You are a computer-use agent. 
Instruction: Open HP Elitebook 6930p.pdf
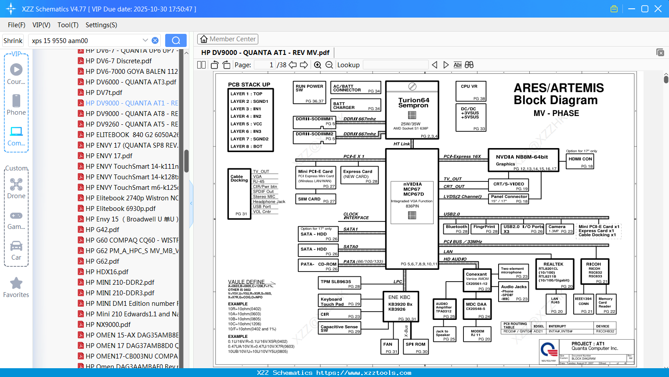click(x=121, y=209)
